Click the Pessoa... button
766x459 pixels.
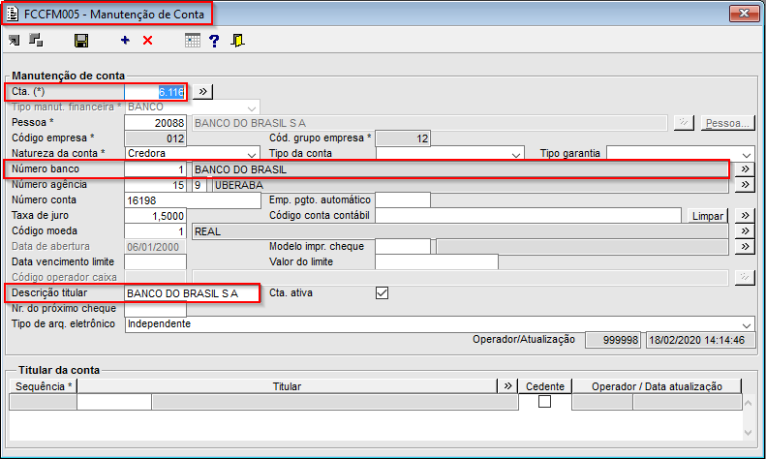click(727, 123)
